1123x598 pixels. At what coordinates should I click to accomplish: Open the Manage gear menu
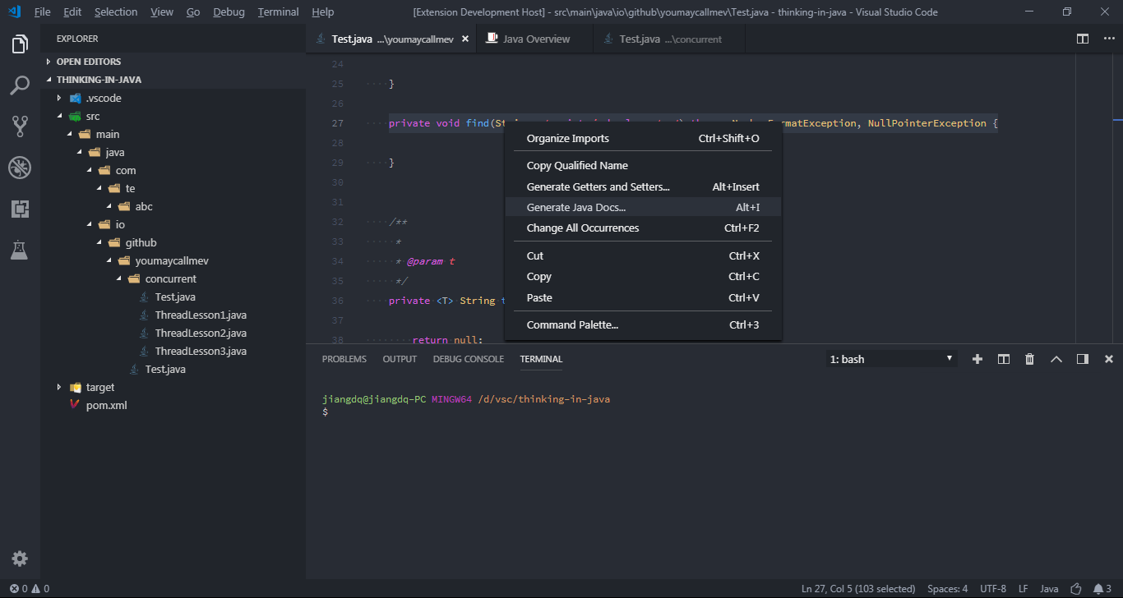click(20, 559)
